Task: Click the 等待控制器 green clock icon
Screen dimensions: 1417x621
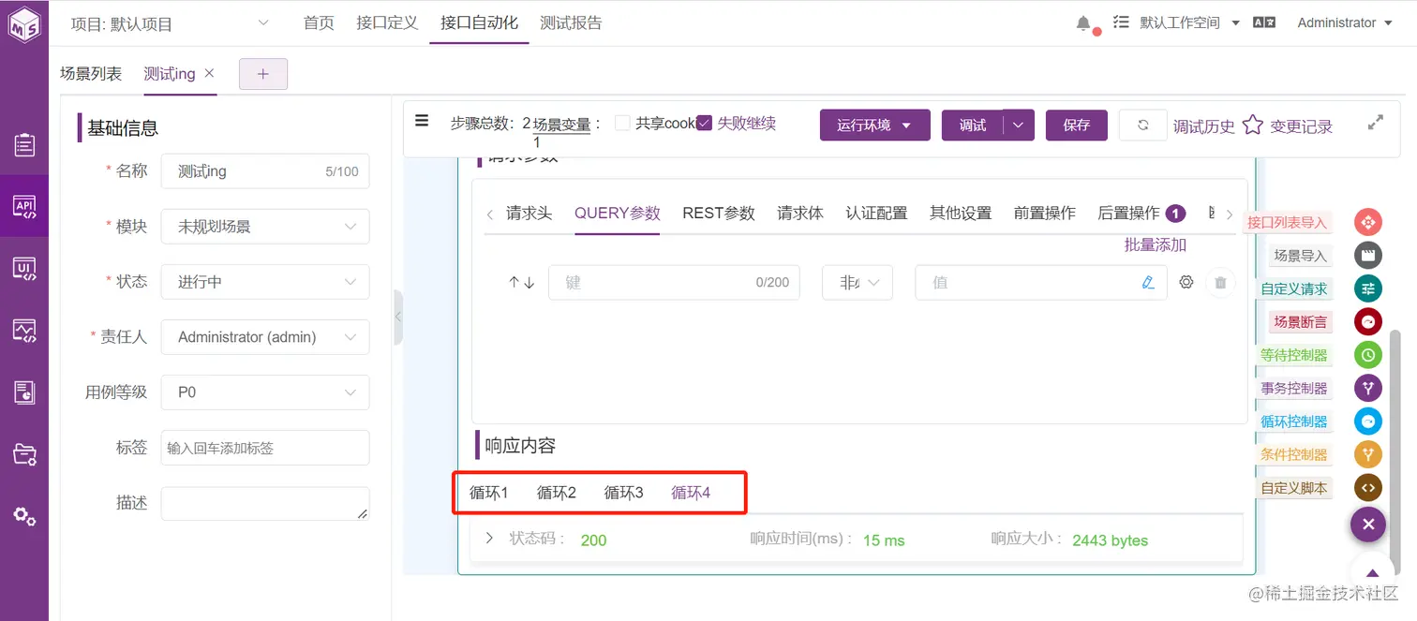Action: click(1368, 355)
